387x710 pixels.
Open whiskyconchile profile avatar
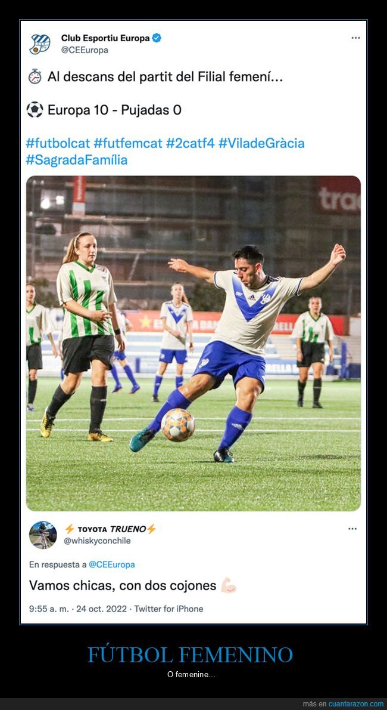coord(43,535)
